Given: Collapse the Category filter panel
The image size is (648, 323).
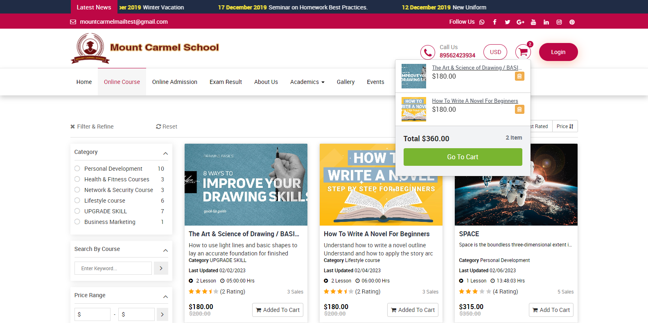Looking at the screenshot, I should [165, 153].
